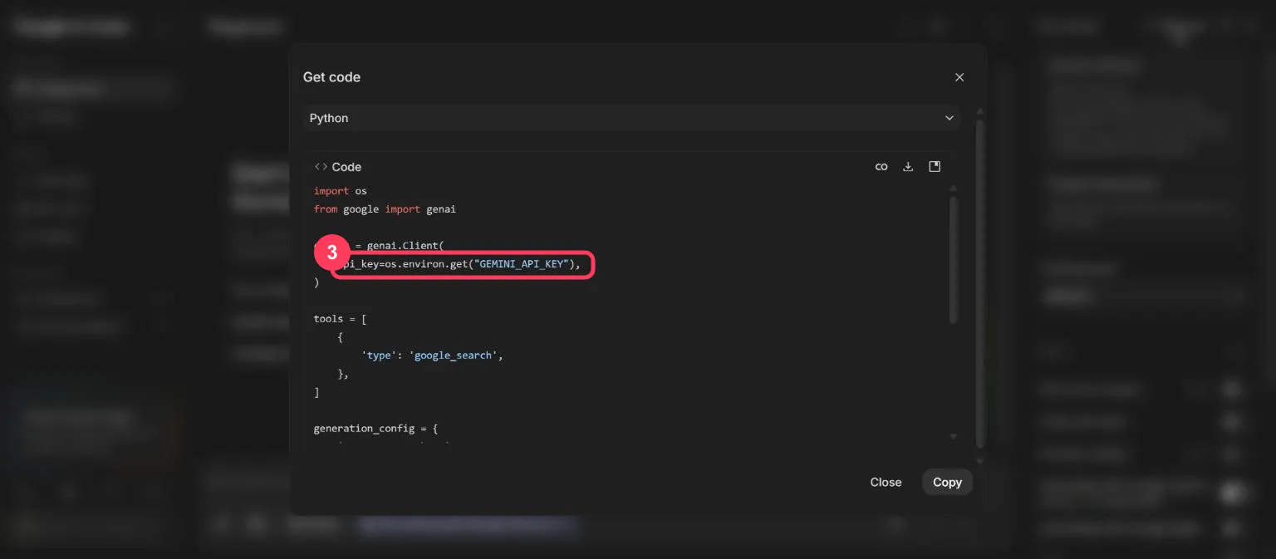Viewport: 1276px width, 559px height.
Task: Click the code block's scroll-up arrow
Action: point(953,189)
